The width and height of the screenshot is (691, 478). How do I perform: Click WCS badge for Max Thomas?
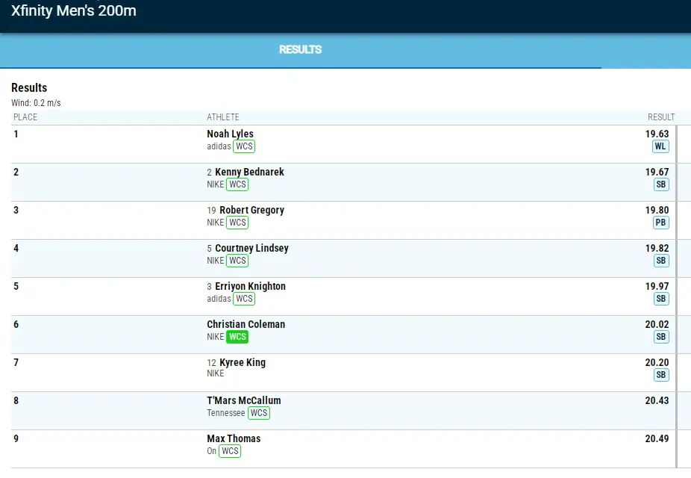click(230, 451)
